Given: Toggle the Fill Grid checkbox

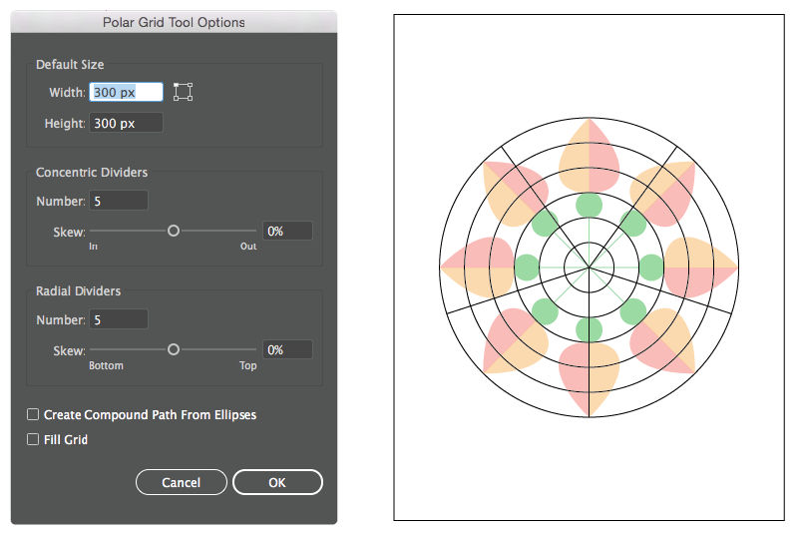Looking at the screenshot, I should 34,439.
